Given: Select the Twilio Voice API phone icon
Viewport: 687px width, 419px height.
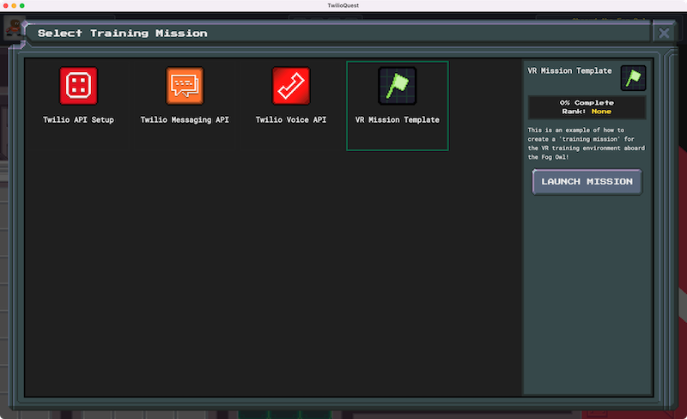Looking at the screenshot, I should tap(291, 86).
